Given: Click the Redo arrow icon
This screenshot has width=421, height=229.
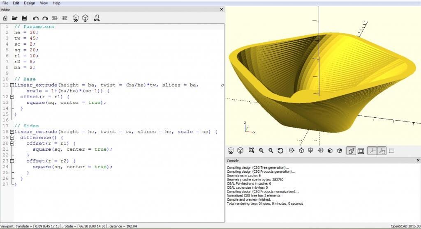Looking at the screenshot, I should 45,18.
